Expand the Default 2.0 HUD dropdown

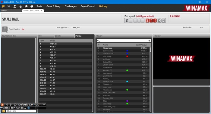(x=44, y=105)
